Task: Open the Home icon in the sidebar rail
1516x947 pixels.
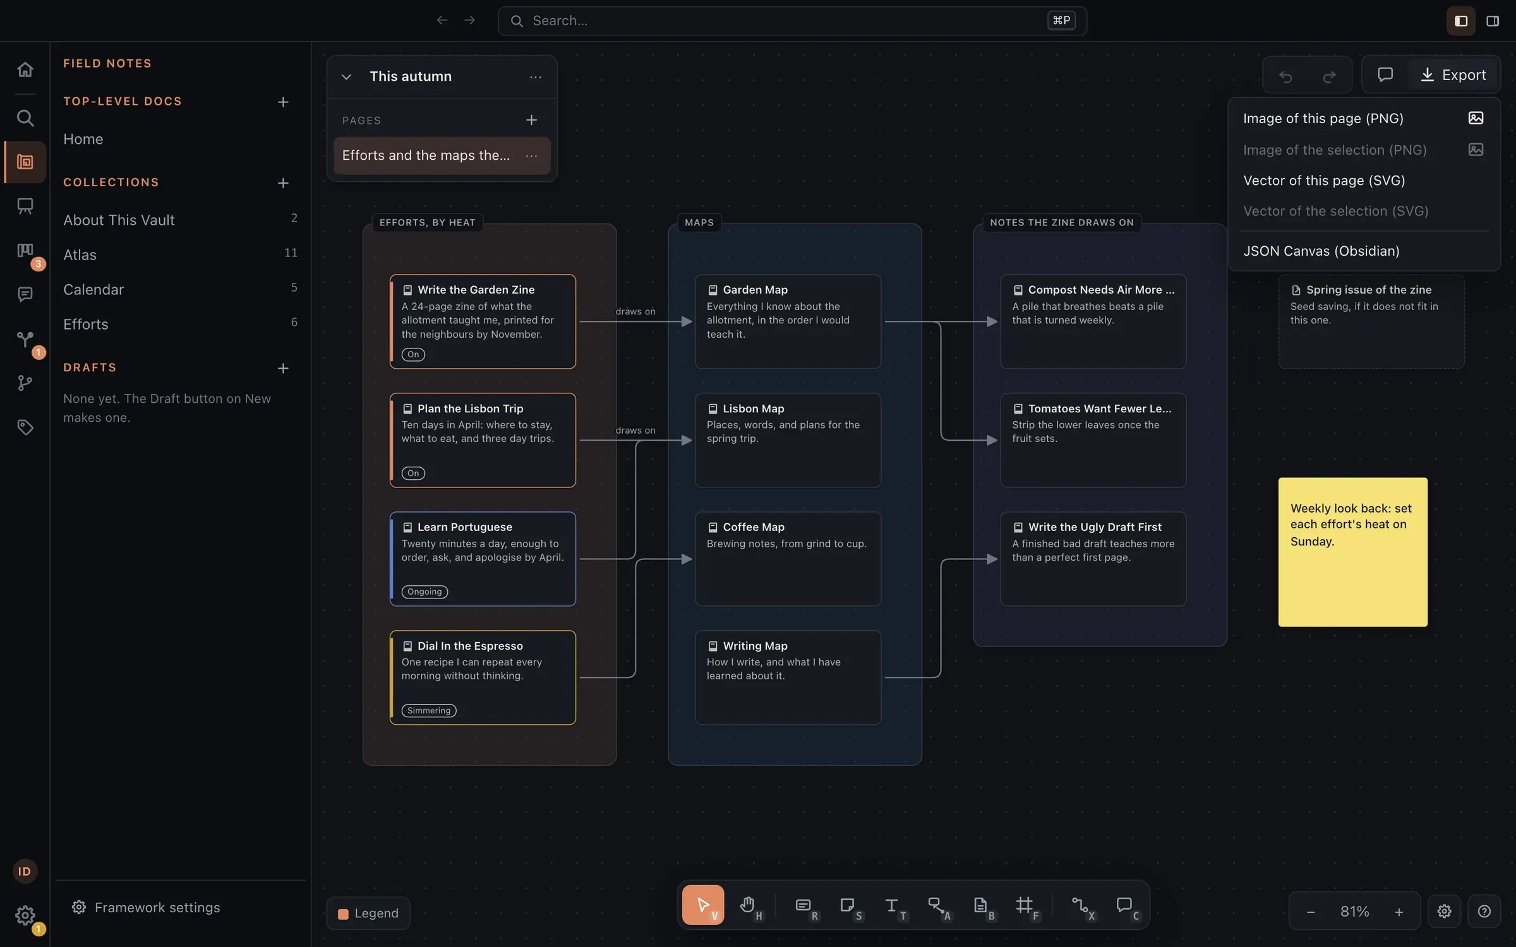Action: 25,69
